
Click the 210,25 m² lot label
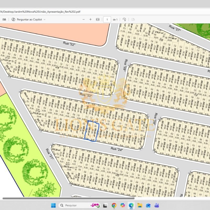[x=37, y=113]
